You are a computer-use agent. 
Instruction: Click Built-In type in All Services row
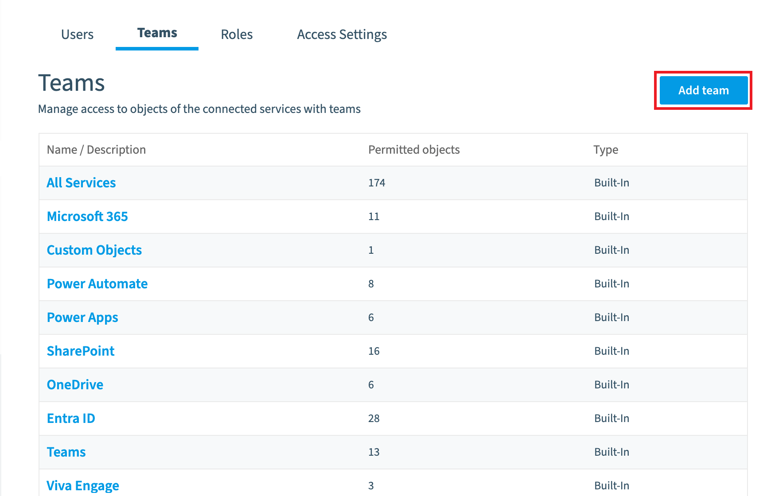pyautogui.click(x=611, y=183)
